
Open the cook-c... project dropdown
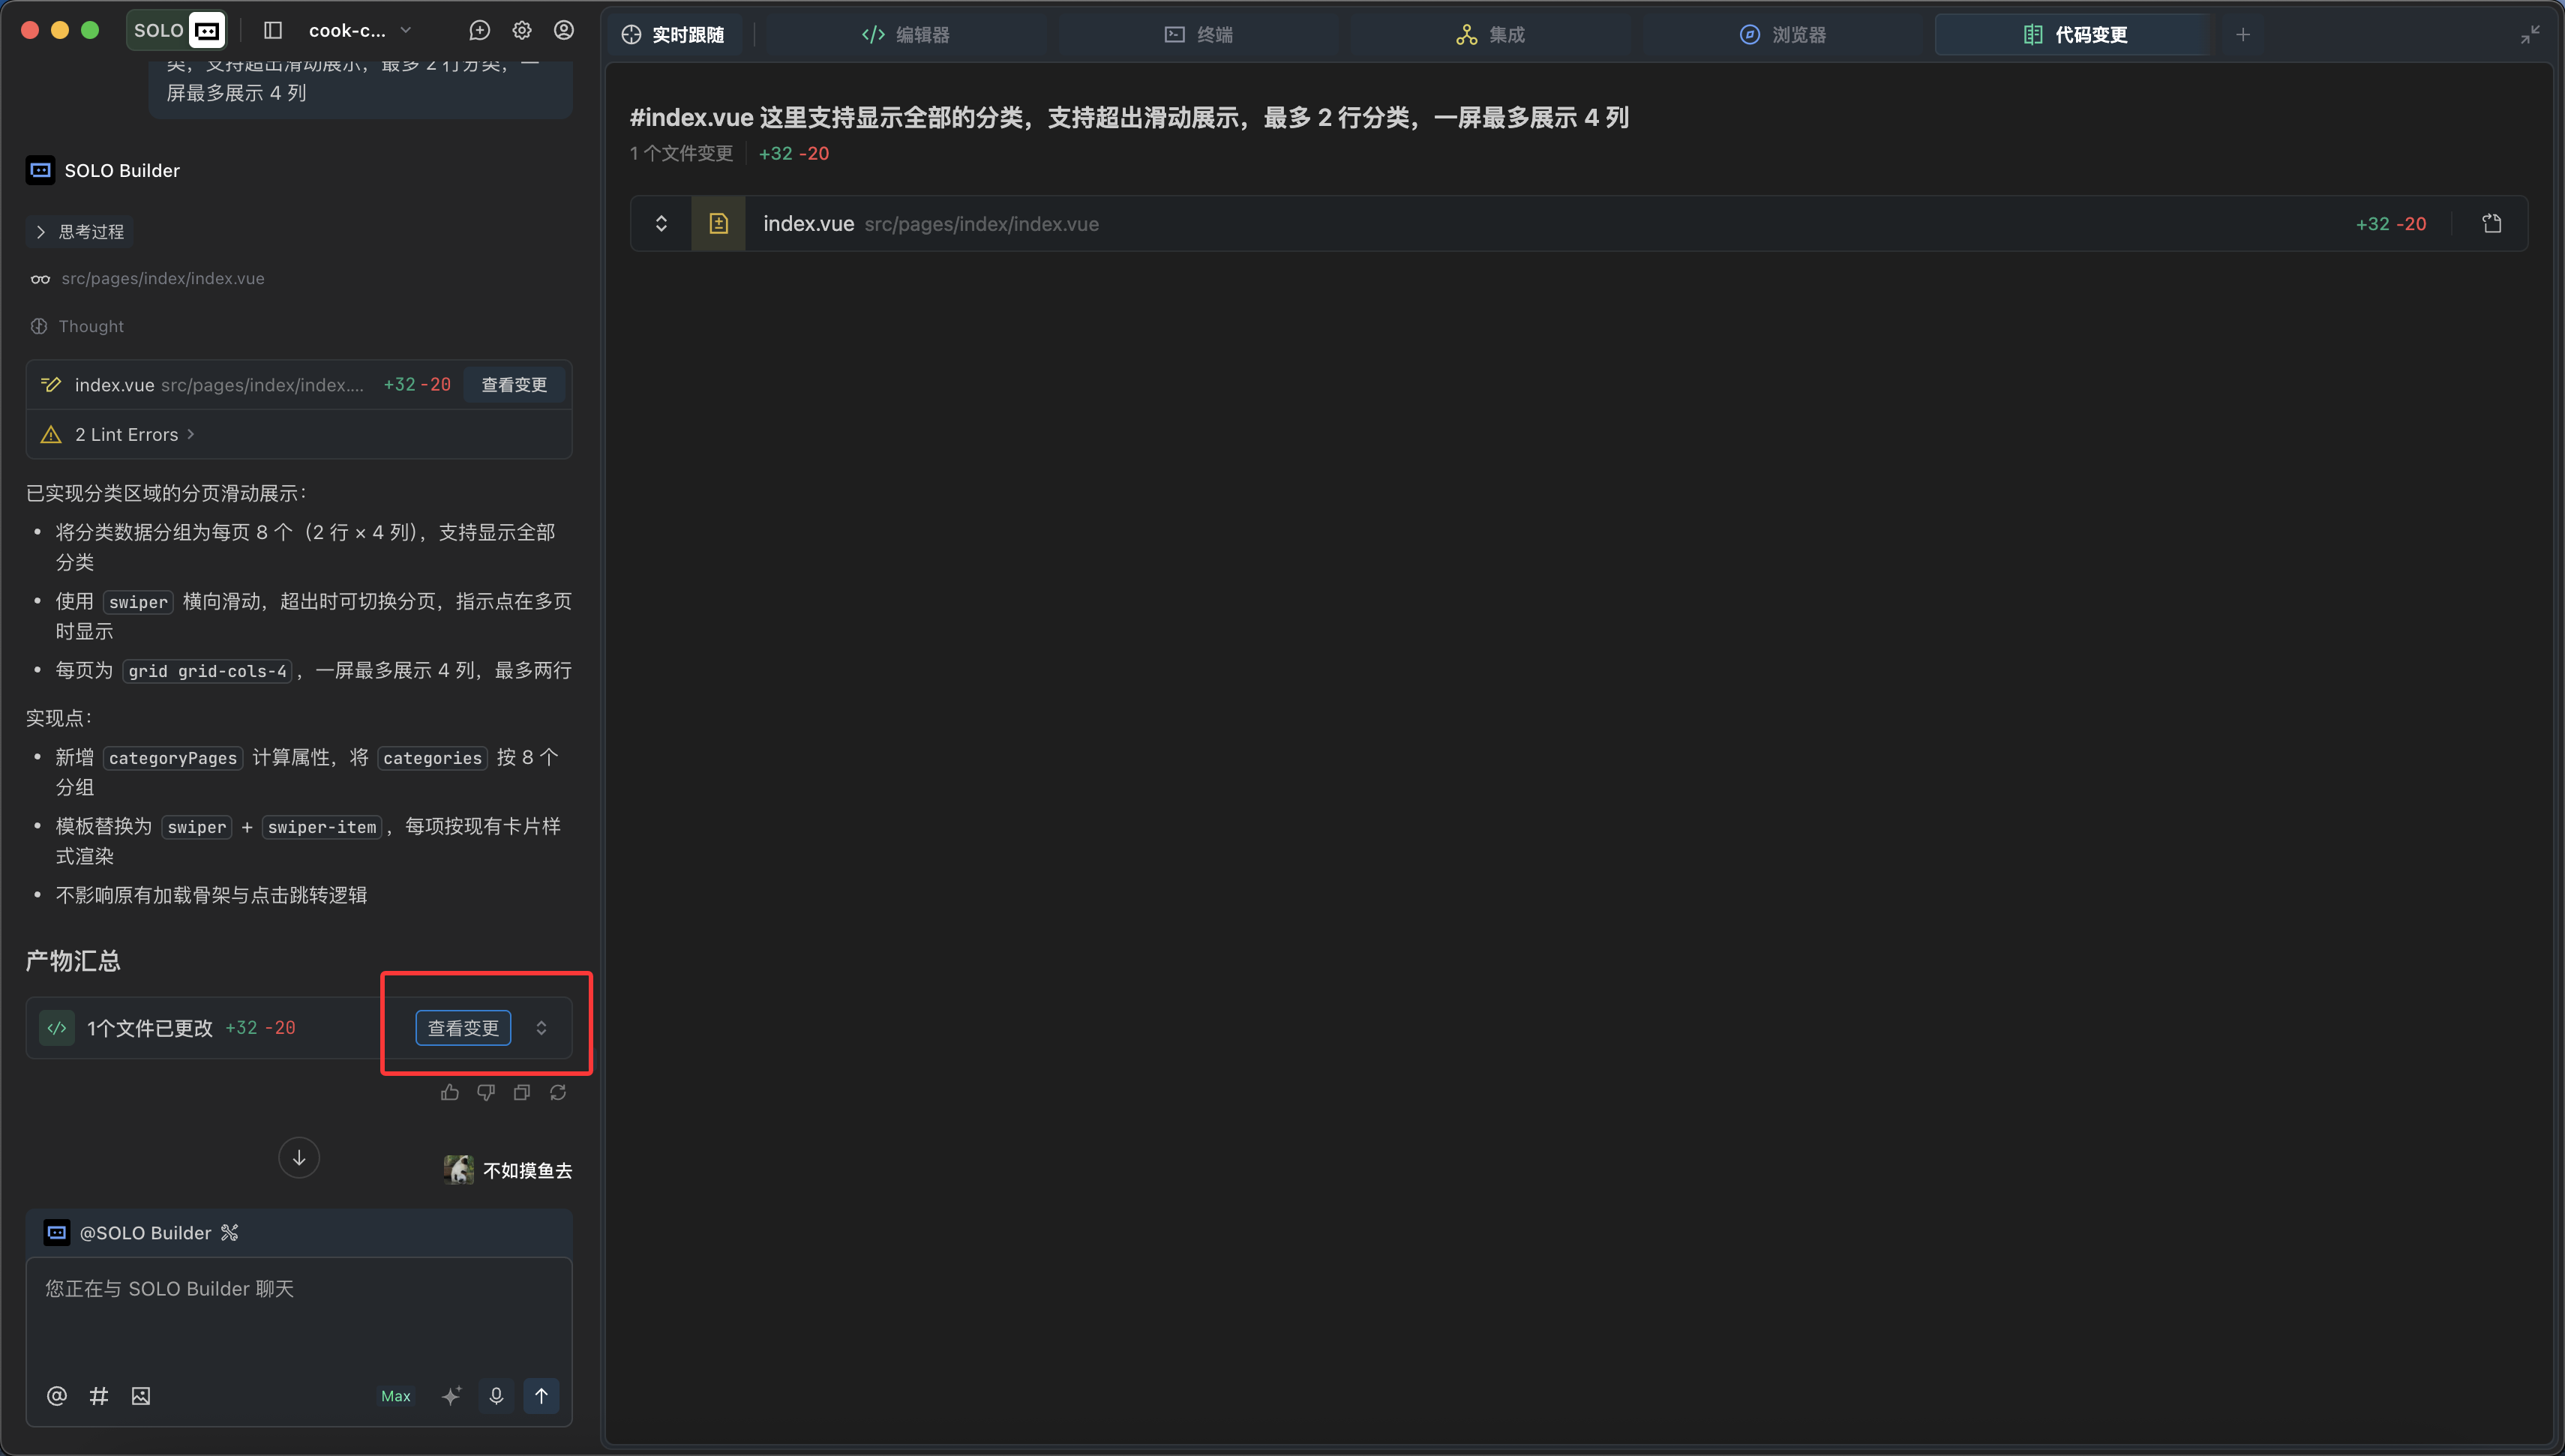360,30
